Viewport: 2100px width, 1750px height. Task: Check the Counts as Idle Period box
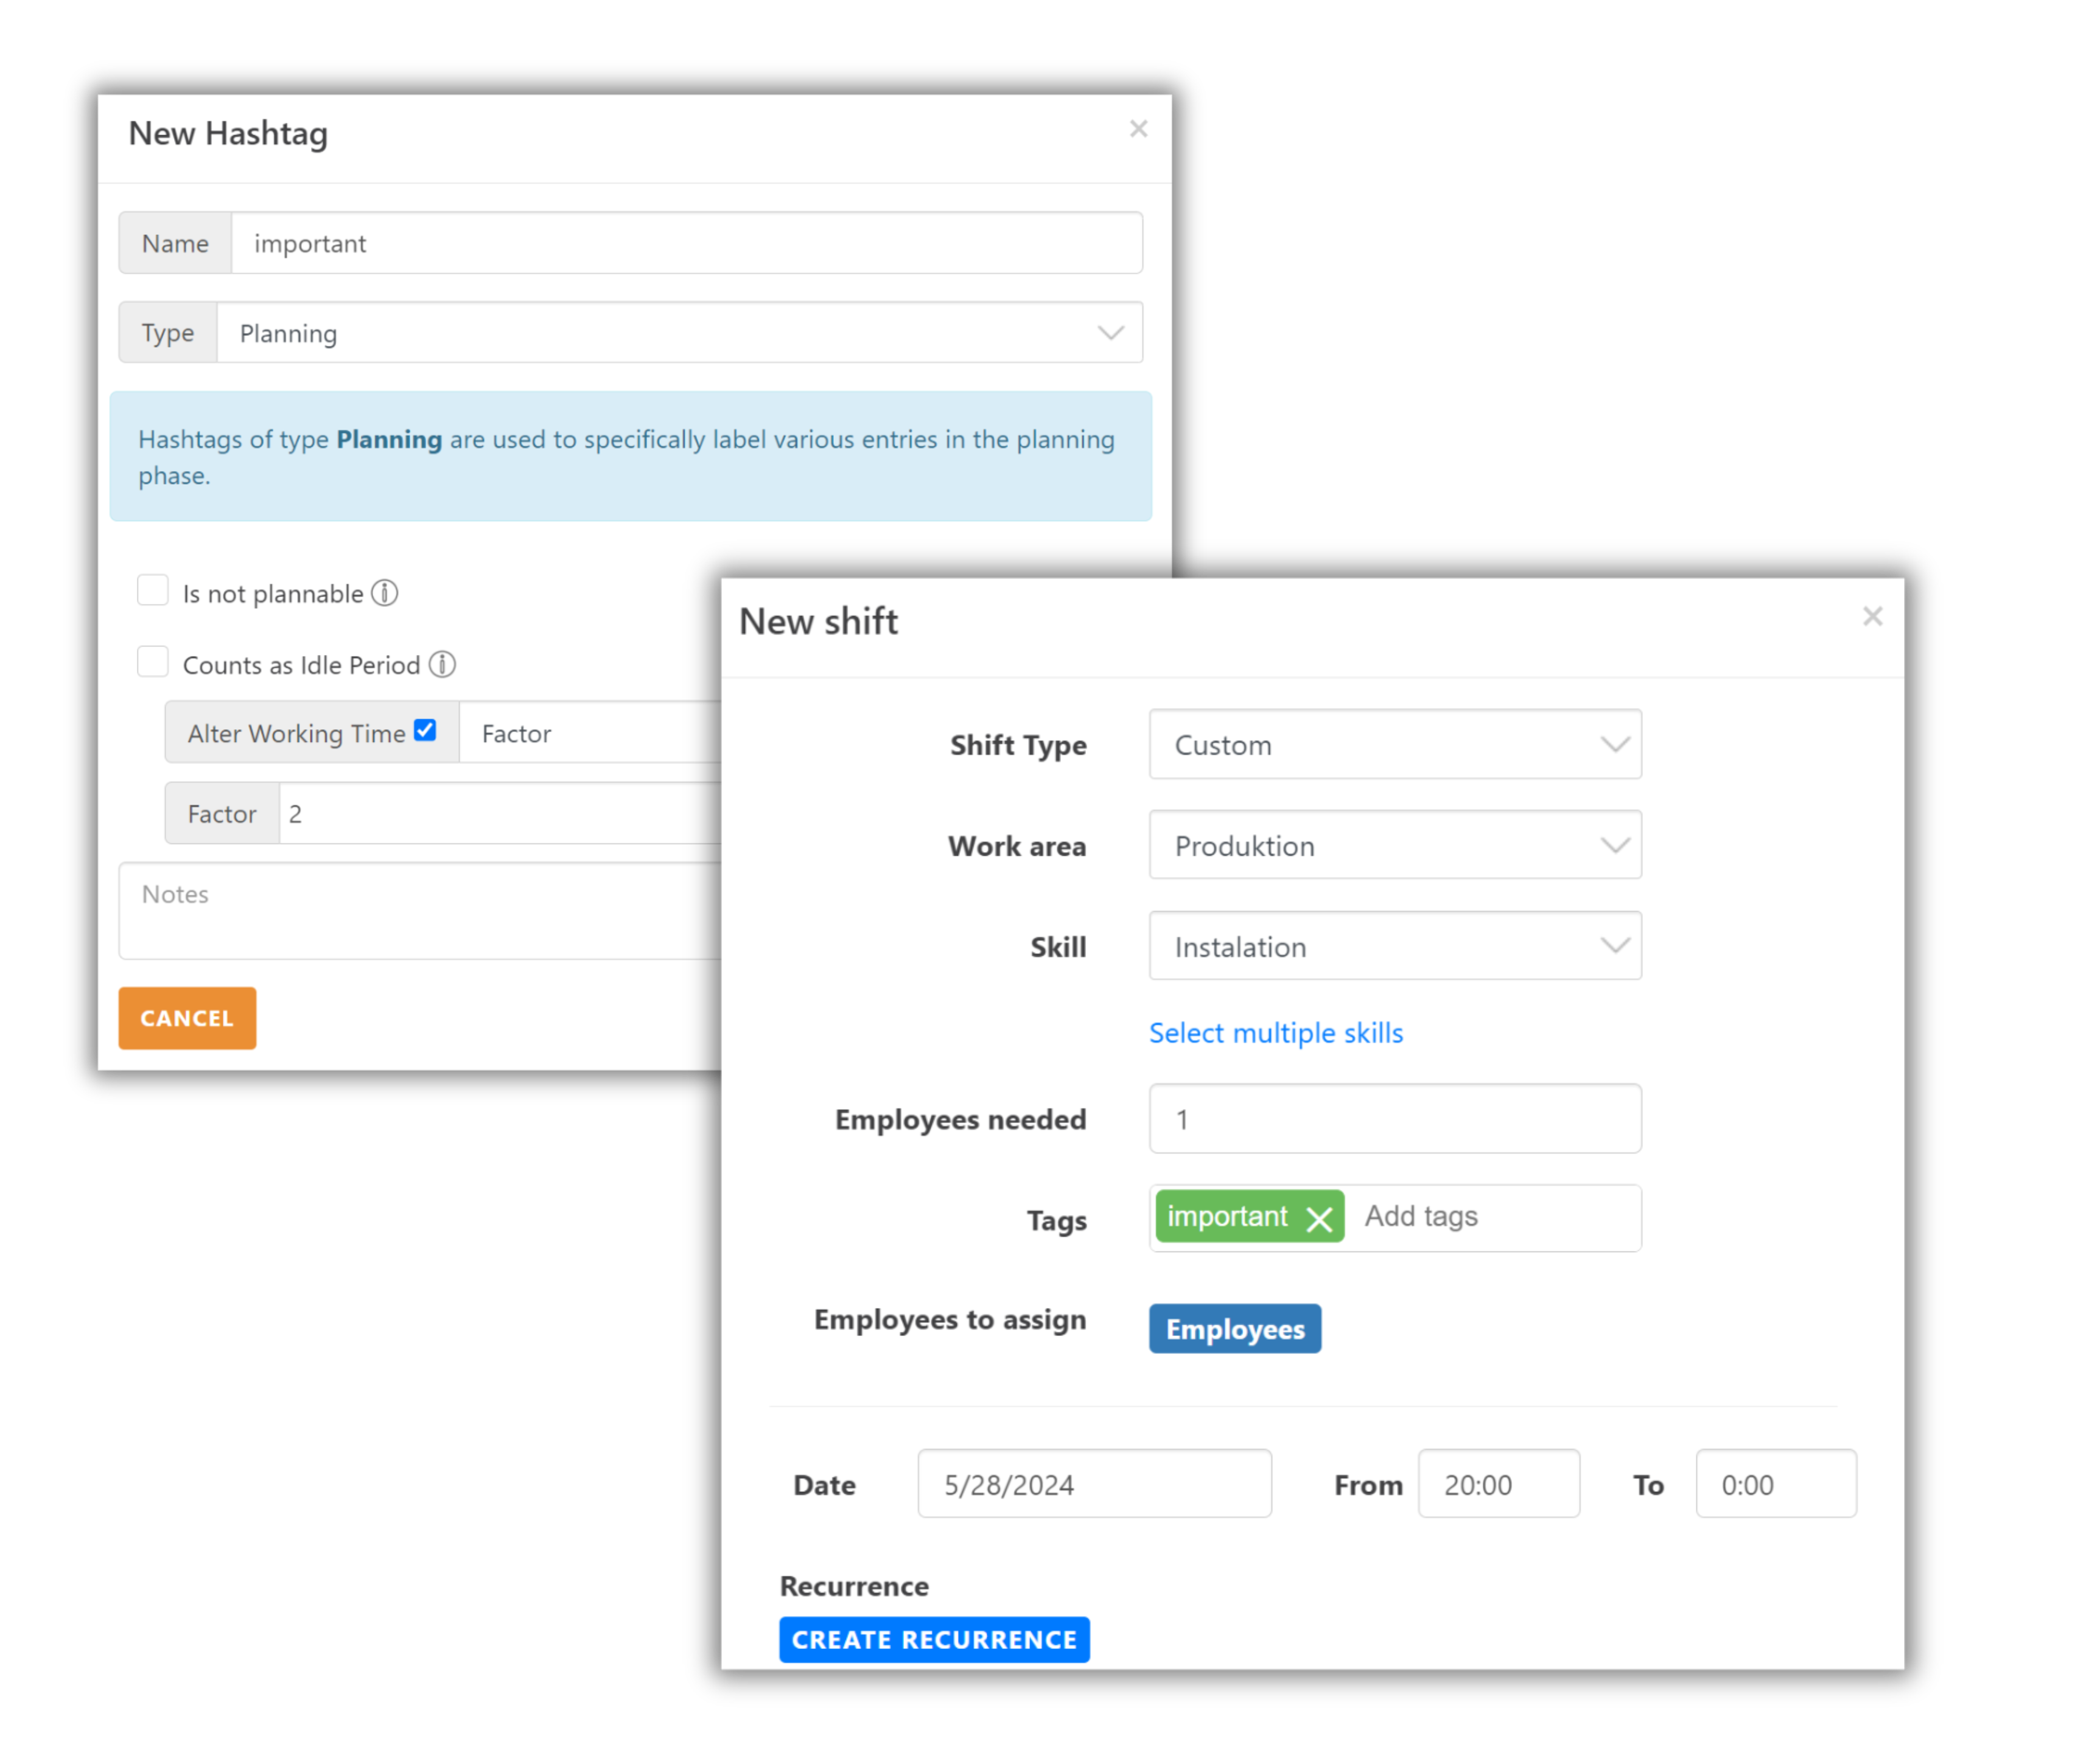(153, 662)
